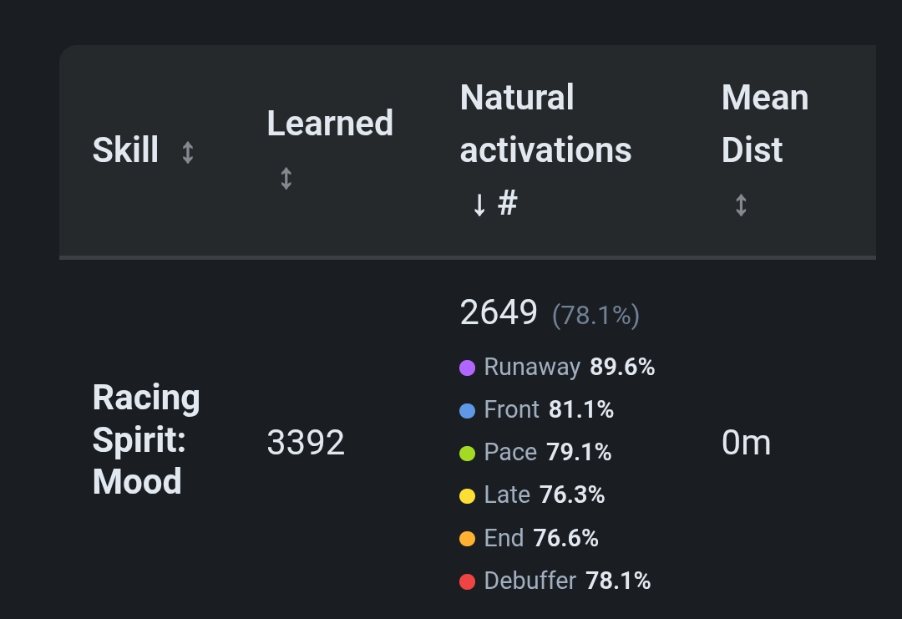902x619 pixels.
Task: Click the Learned column sort arrows icon
Action: click(286, 178)
